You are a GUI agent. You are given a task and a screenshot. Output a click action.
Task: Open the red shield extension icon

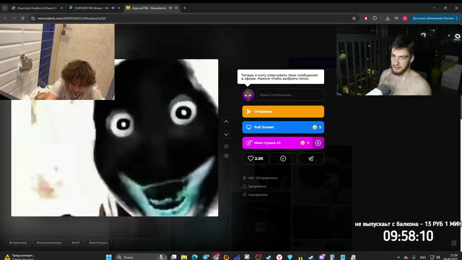click(x=366, y=18)
